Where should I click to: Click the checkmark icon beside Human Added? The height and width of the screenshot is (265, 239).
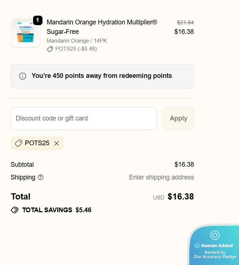point(197,246)
